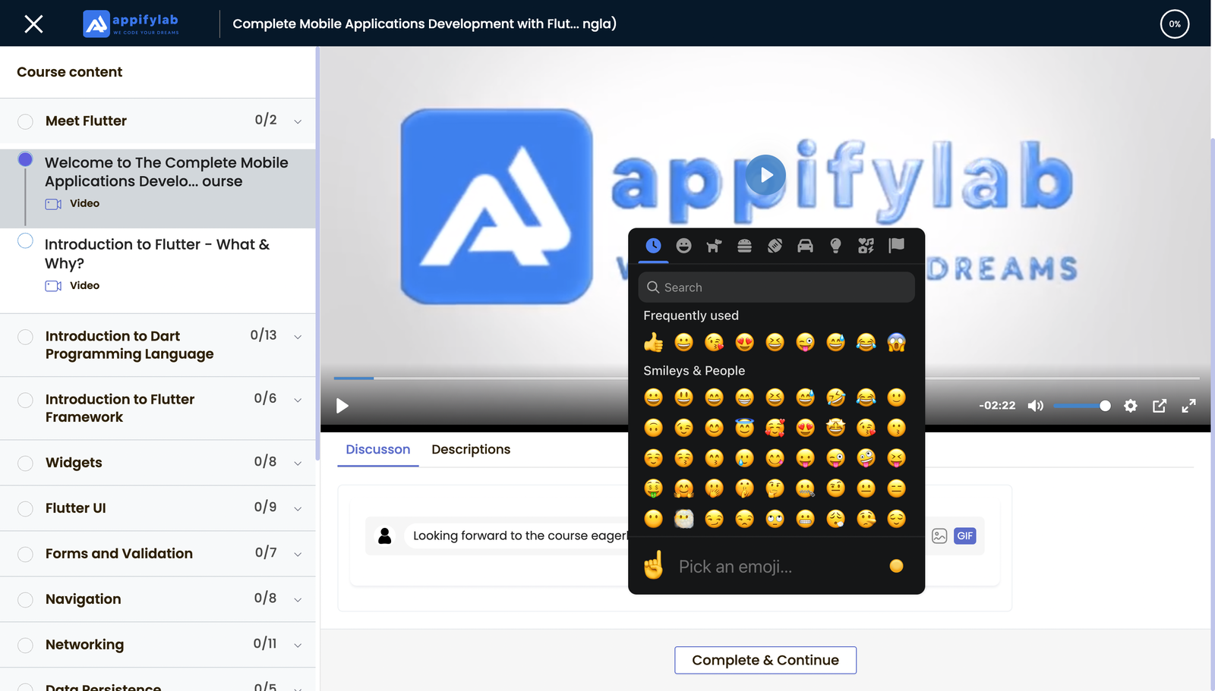Image resolution: width=1215 pixels, height=691 pixels.
Task: Expand the Introduction to Dart section chevron
Action: 298,337
